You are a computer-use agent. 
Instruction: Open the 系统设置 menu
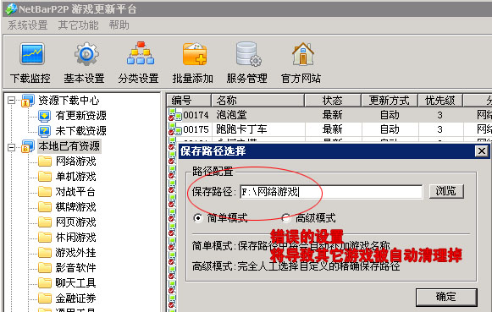[x=28, y=25]
